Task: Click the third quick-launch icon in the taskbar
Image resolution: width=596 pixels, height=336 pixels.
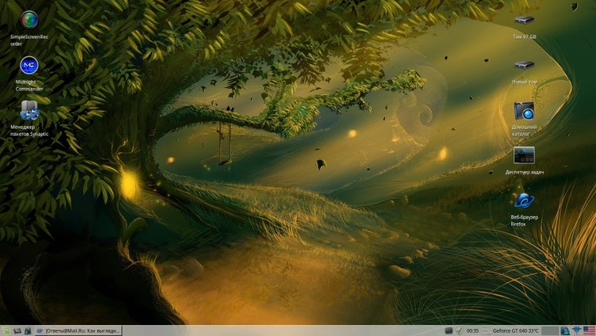Action: click(27, 331)
